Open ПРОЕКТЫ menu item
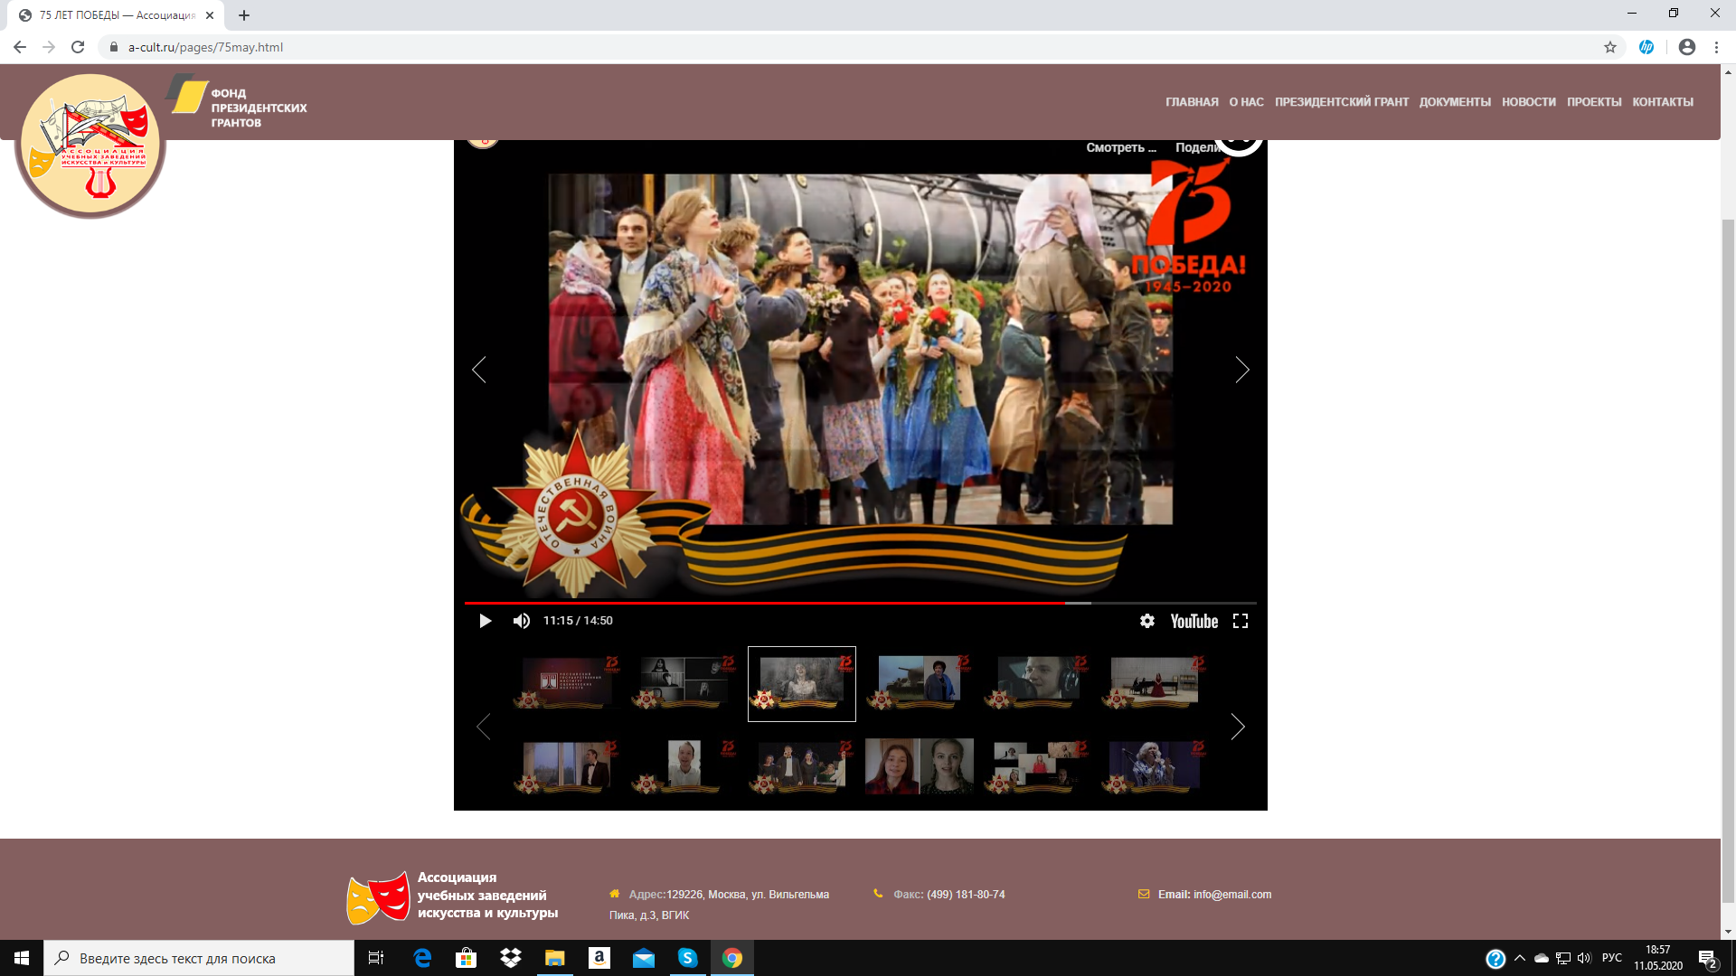The height and width of the screenshot is (976, 1736). point(1594,102)
